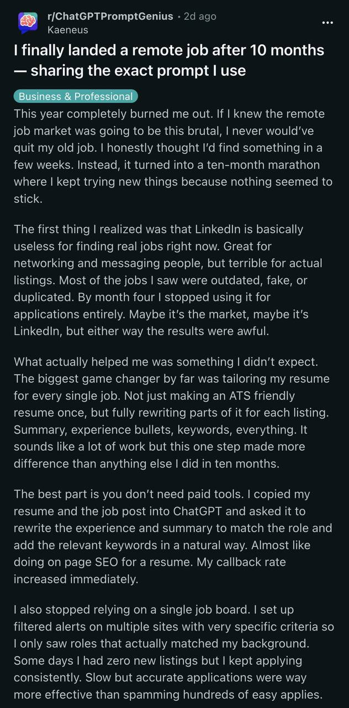This screenshot has height=708, width=349.
Task: Filter by Business & Professional flair
Action: coord(76,96)
